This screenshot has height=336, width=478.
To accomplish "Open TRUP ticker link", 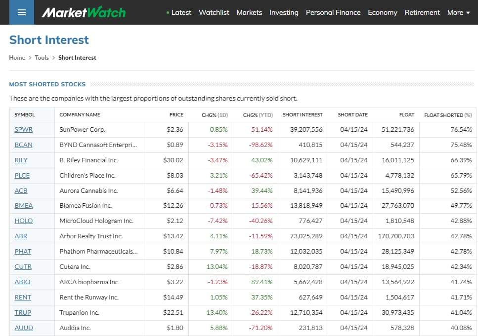I will [23, 312].
